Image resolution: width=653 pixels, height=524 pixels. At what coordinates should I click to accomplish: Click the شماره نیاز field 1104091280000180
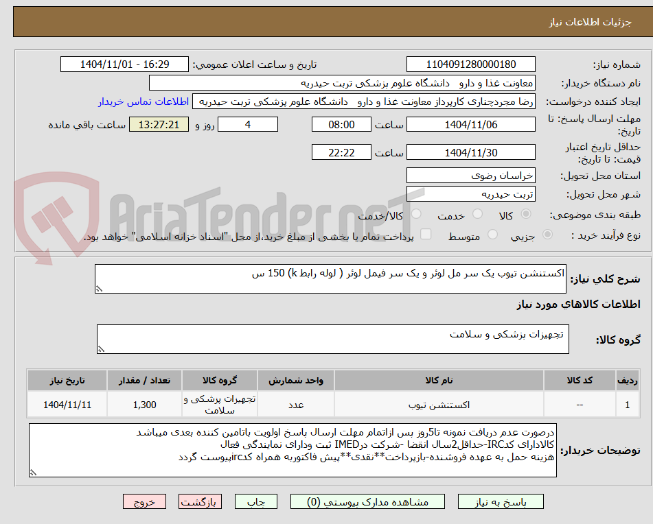(470, 64)
